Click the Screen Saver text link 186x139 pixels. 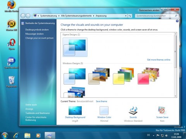pos(162,117)
